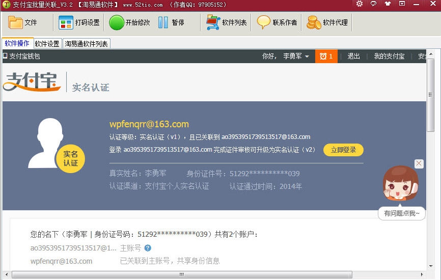The image size is (441, 280).
Task: Click the title bar gear settings icon
Action: pyautogui.click(x=360, y=4)
